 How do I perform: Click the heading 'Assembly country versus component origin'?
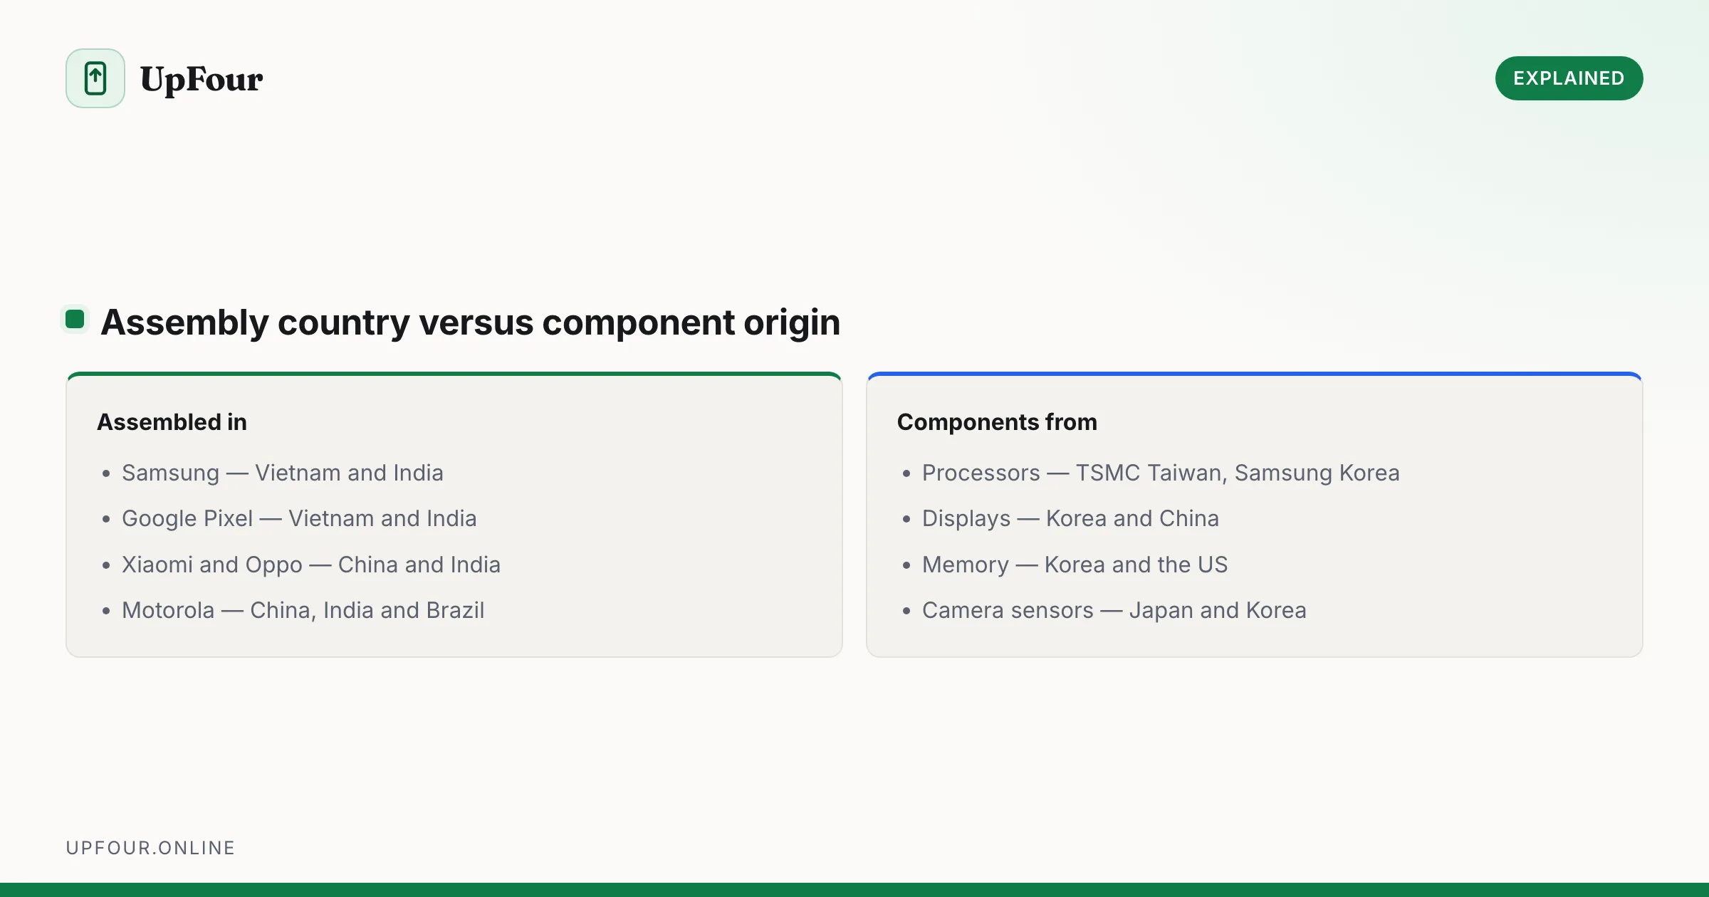coord(470,322)
